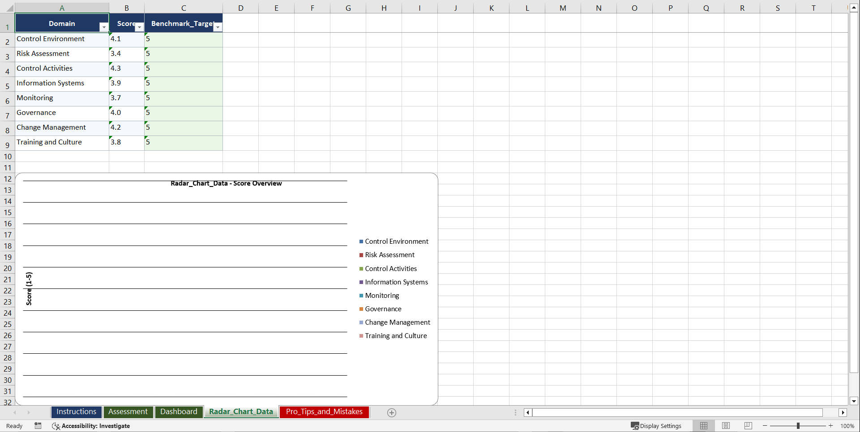The width and height of the screenshot is (860, 432).
Task: Add a new worksheet with plus icon
Action: click(x=391, y=412)
